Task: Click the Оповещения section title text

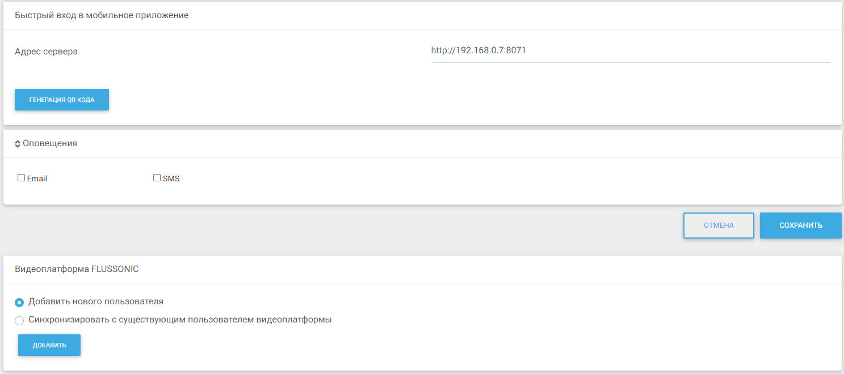Action: 50,143
